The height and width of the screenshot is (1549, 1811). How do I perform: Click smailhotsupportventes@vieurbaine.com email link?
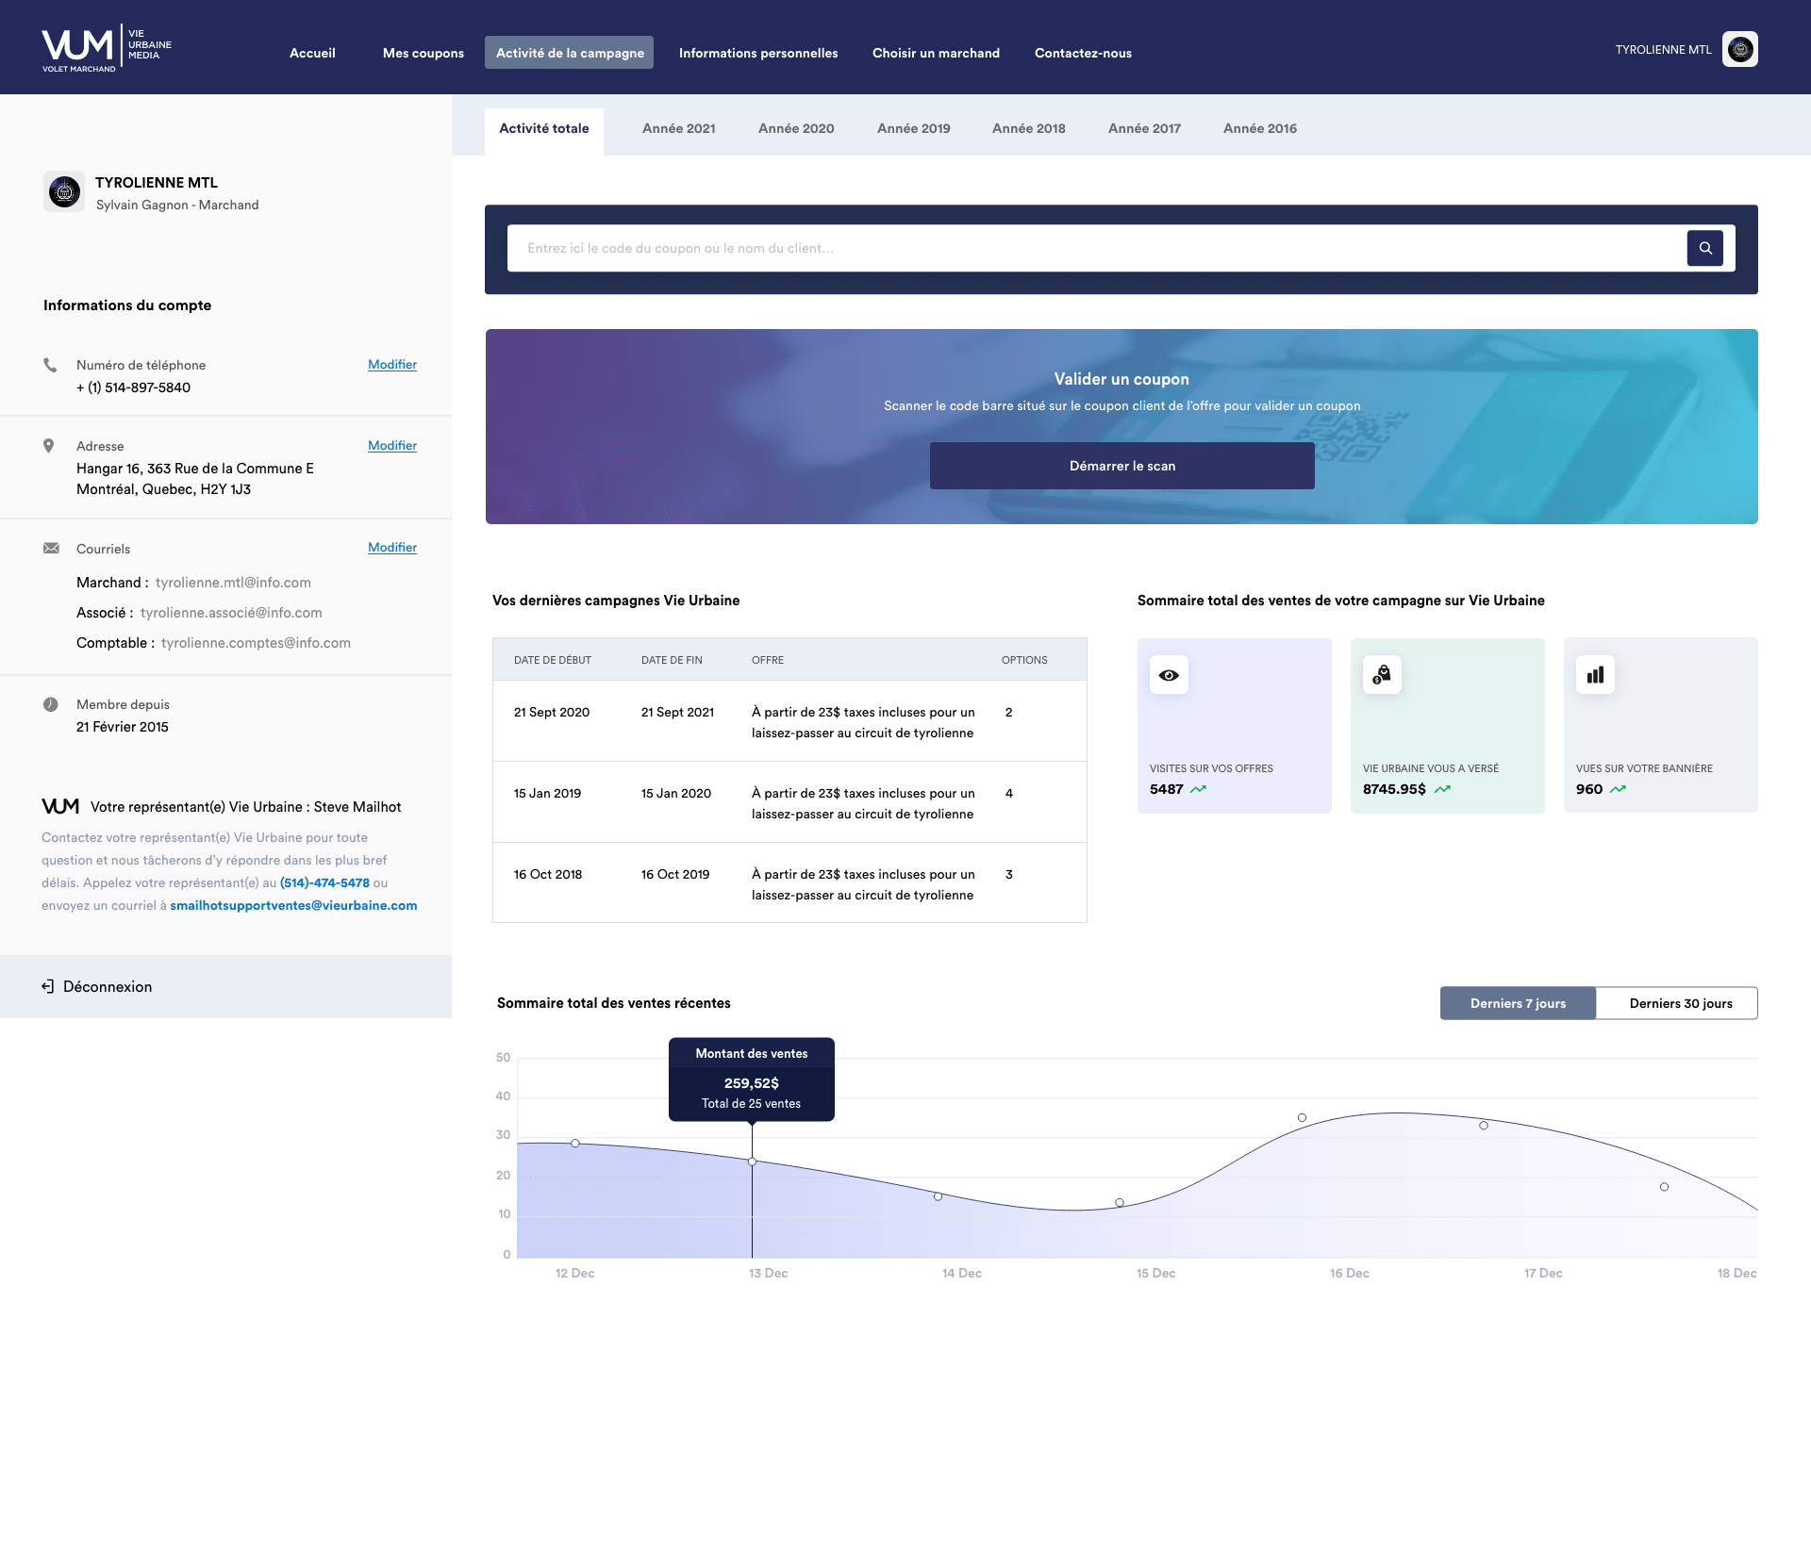click(293, 906)
